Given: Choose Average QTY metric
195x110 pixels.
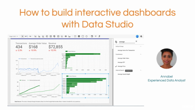Looking at the screenshot, I should [121, 62].
